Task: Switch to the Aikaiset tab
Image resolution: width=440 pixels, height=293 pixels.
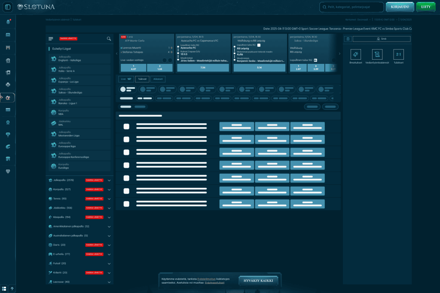Action: (158, 79)
